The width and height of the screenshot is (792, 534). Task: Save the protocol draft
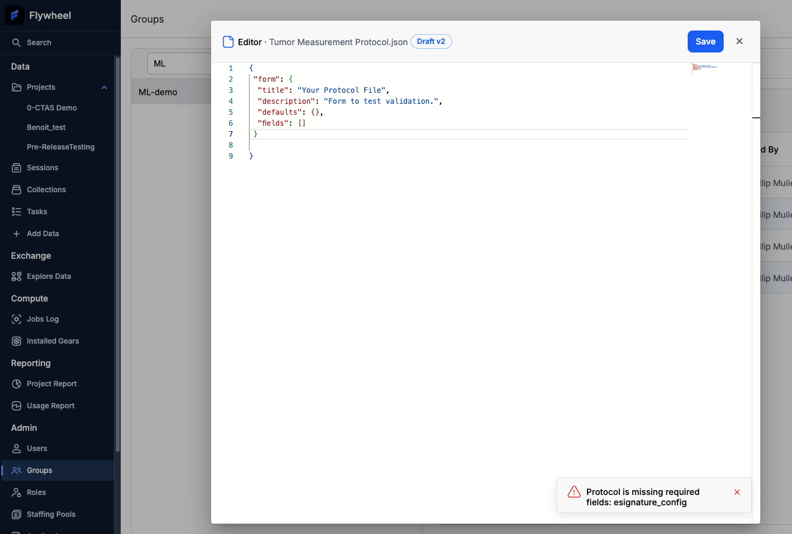point(705,41)
